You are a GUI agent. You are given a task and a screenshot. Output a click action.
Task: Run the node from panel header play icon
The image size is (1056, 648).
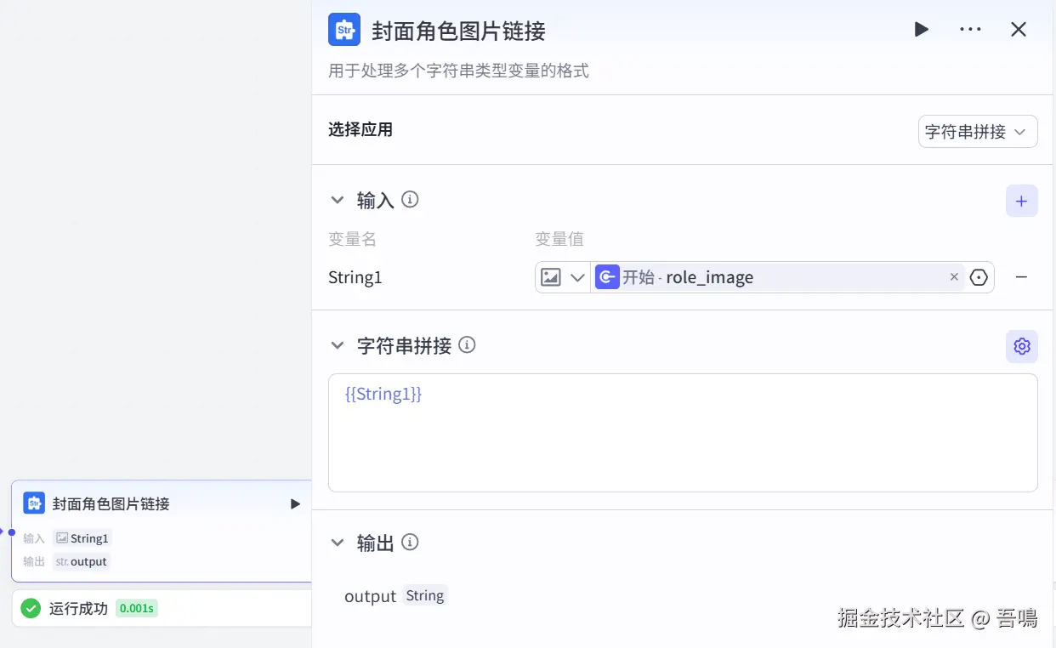(921, 30)
